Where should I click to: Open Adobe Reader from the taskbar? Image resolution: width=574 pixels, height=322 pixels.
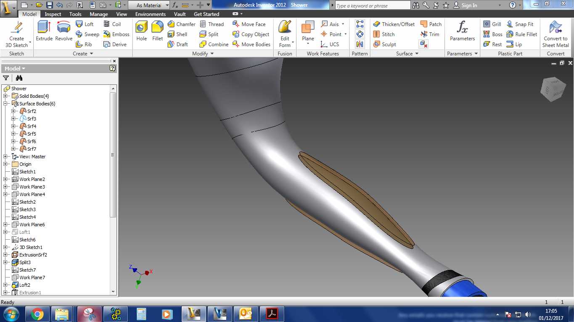click(272, 314)
